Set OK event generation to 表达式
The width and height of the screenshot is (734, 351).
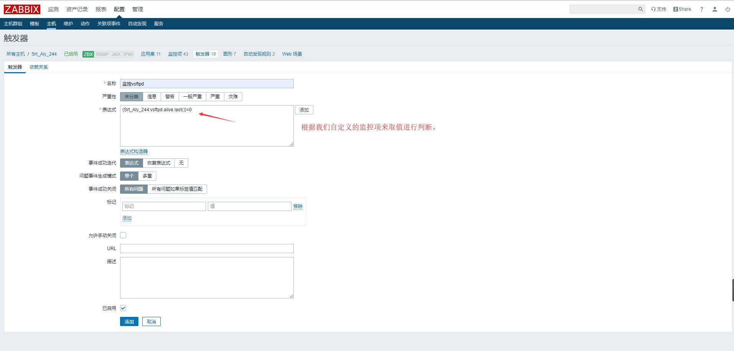[132, 163]
